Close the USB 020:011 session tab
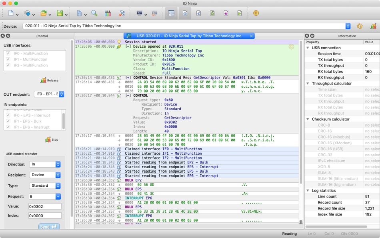 252,36
